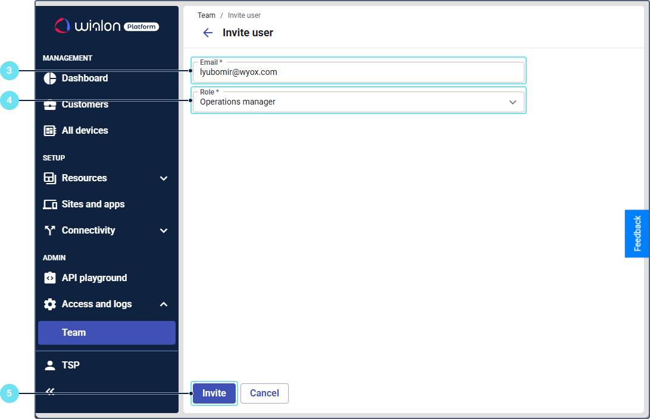
Task: Expand the Resources submenu chevron
Action: point(164,178)
